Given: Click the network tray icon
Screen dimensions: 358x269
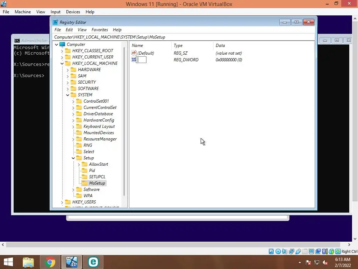Looking at the screenshot, I should 317,262.
